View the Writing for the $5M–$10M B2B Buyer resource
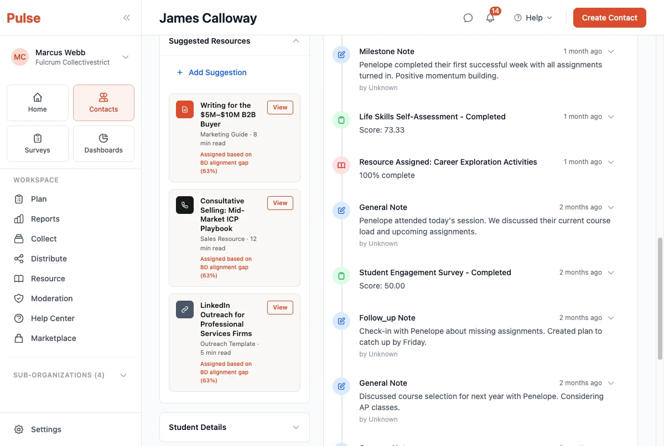 pos(280,107)
